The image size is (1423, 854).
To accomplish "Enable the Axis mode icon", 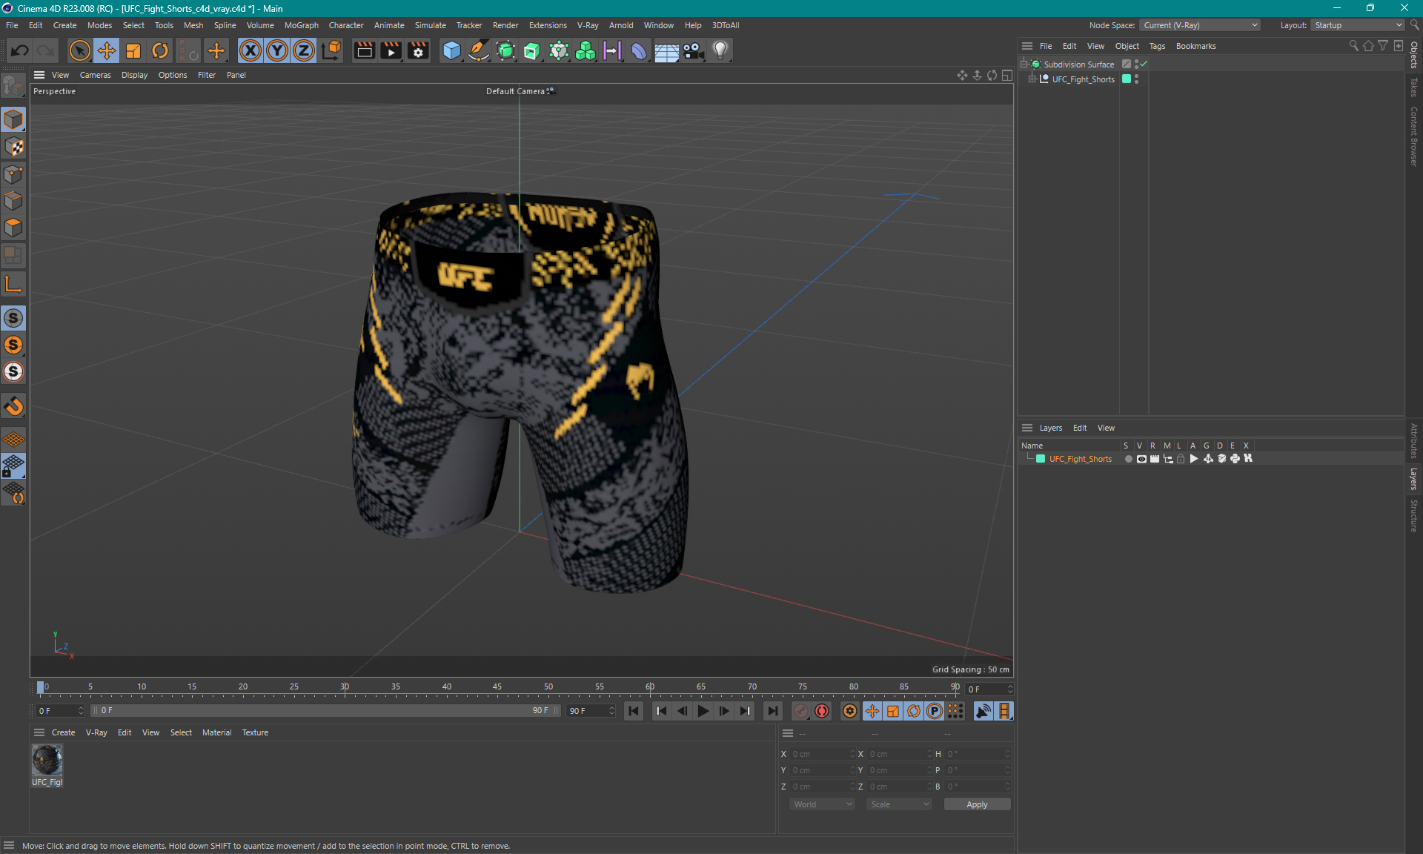I will [13, 284].
